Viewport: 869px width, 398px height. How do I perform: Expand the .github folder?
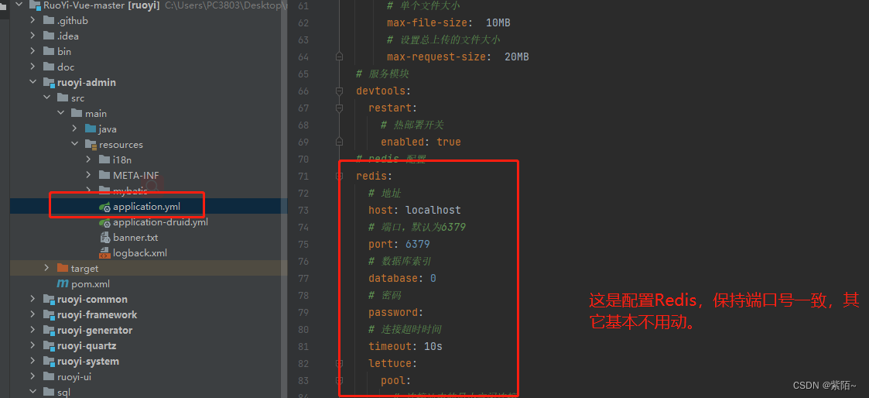(34, 20)
